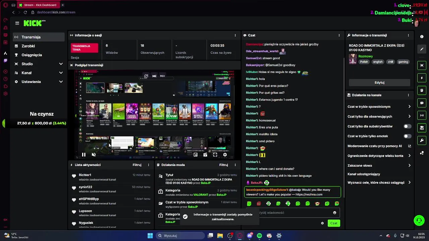Select Transmisja in the sidebar
The height and width of the screenshot is (241, 429).
tap(39, 37)
